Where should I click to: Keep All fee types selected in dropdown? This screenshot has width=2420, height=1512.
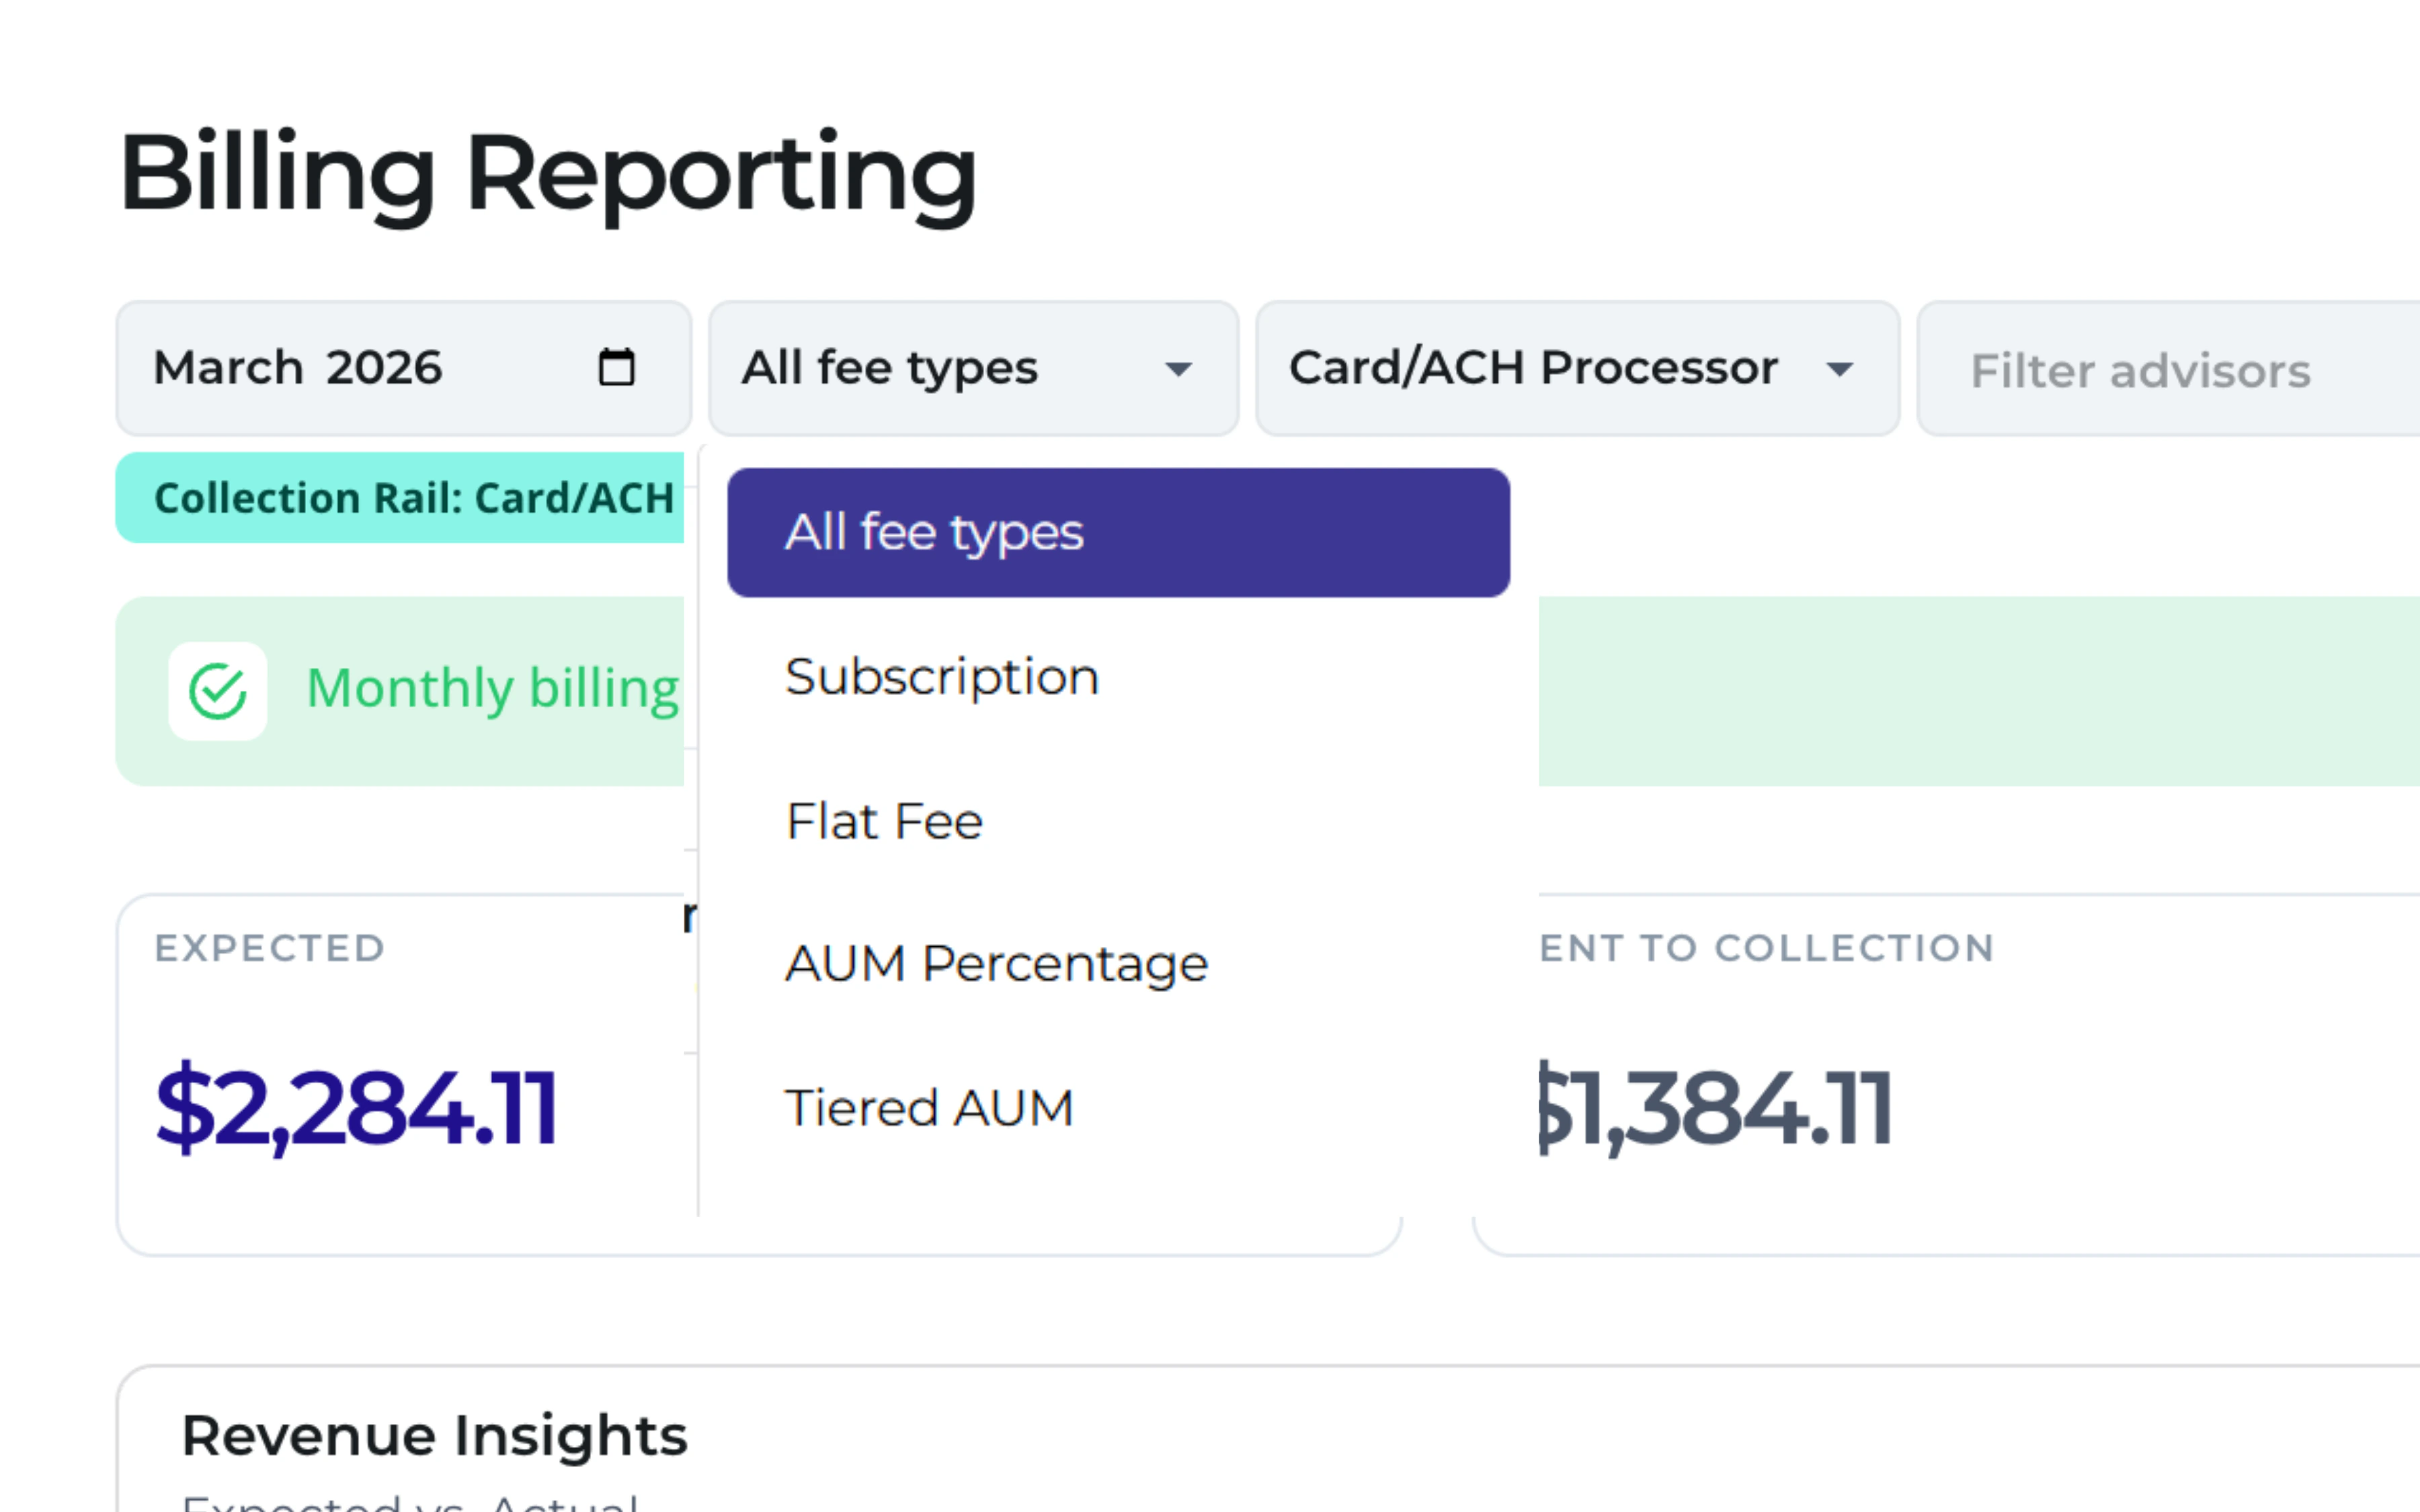(x=934, y=532)
